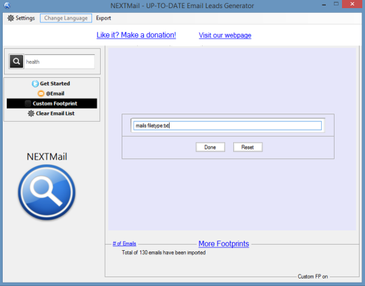
Task: Click the NEXTMail title text above logo
Action: click(47, 156)
